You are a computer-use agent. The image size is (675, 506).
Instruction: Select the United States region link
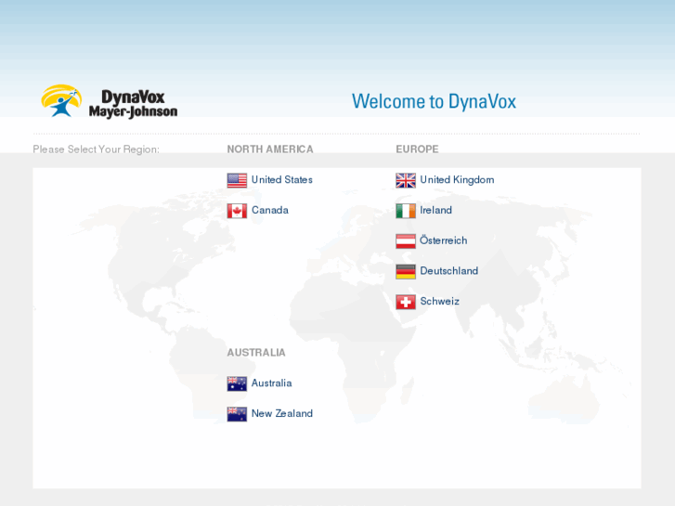click(282, 179)
